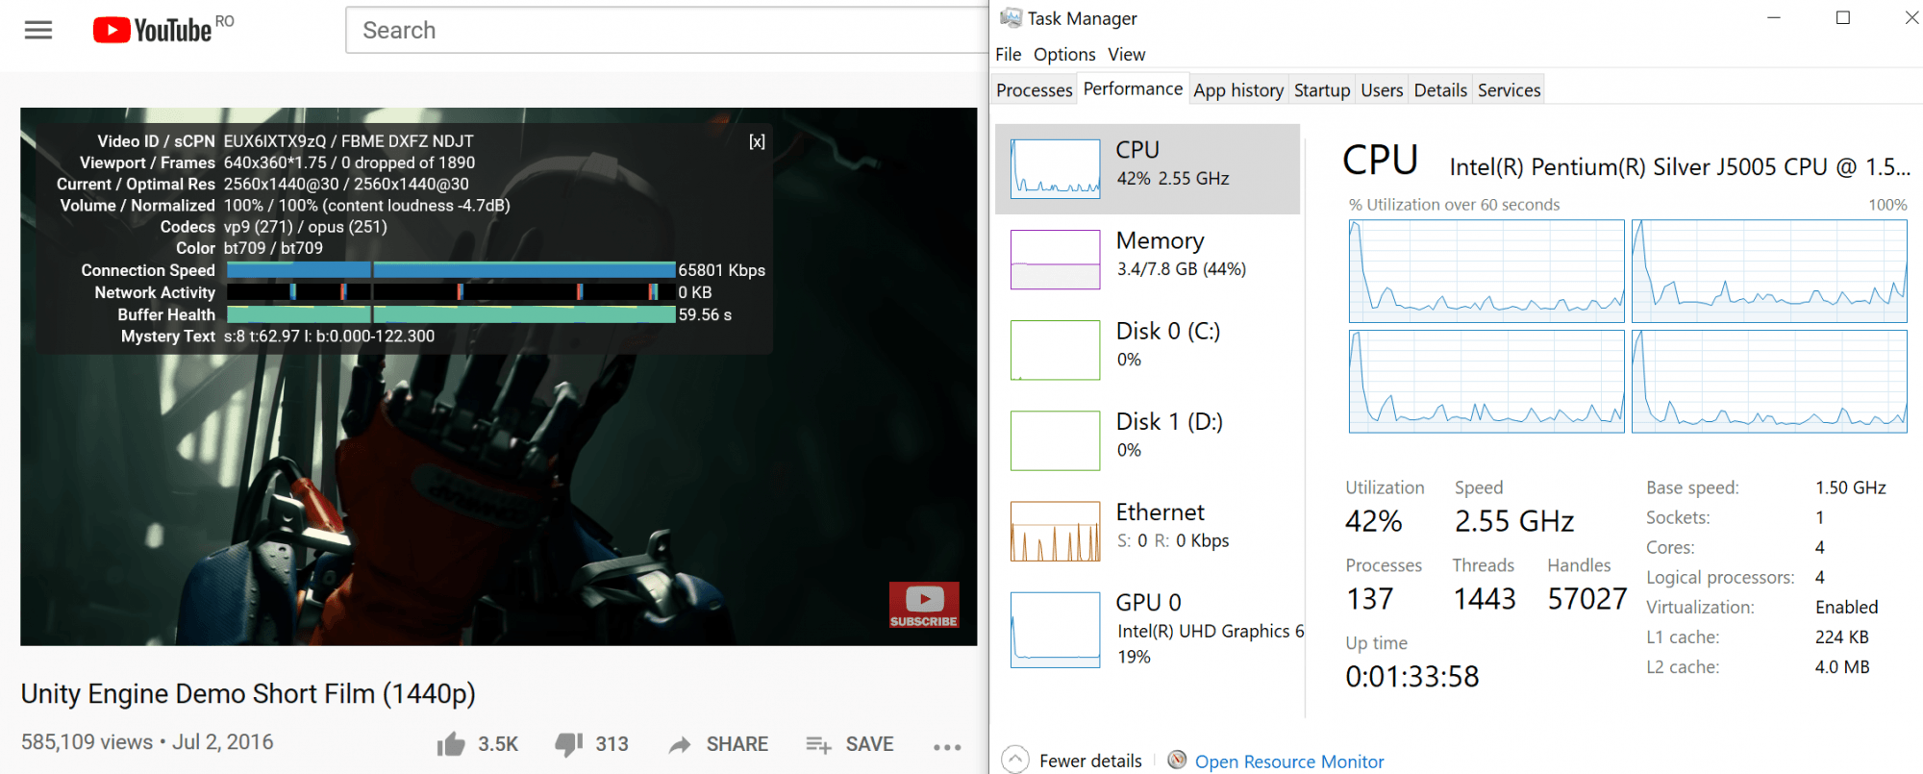Screen dimensions: 1923x774
Task: Click the 585,109 views text
Action: (87, 742)
